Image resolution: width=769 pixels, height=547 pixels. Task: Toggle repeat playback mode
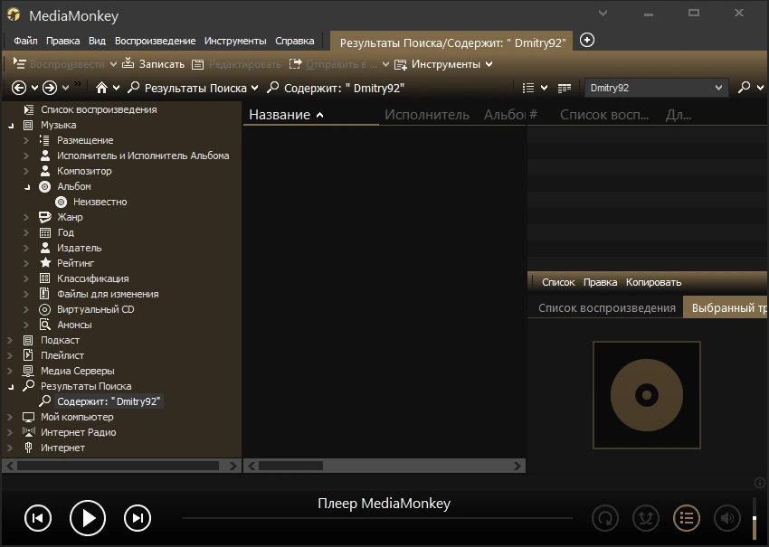point(605,518)
